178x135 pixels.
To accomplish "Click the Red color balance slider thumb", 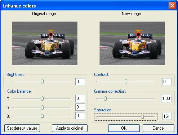I will (x=42, y=98).
